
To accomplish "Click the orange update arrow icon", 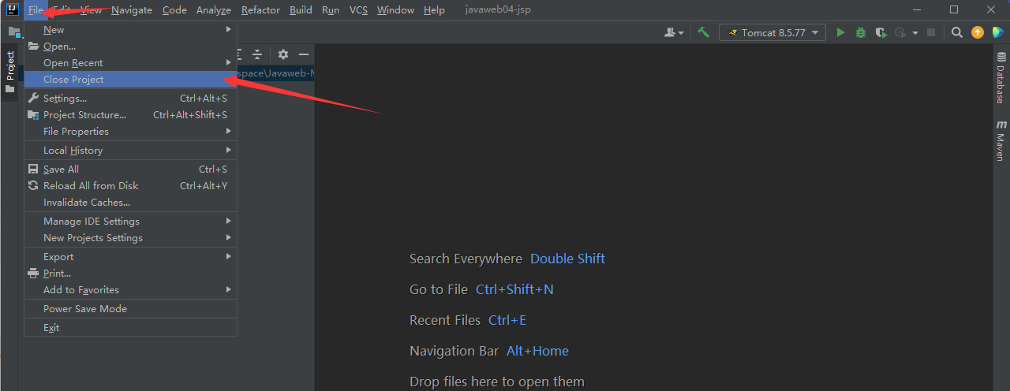I will (x=978, y=32).
